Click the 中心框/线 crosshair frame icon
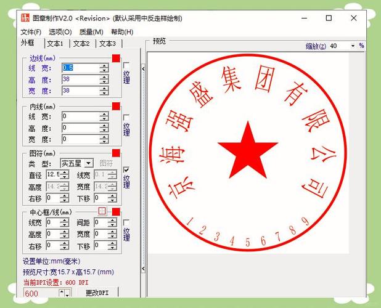 tap(102, 211)
